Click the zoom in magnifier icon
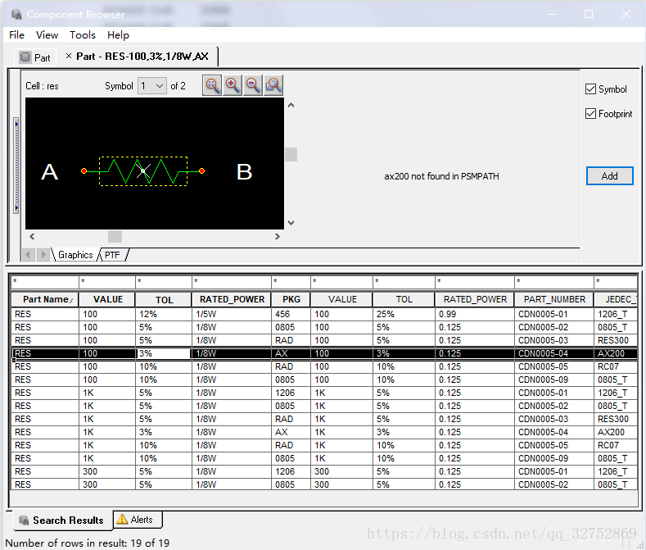 click(233, 85)
